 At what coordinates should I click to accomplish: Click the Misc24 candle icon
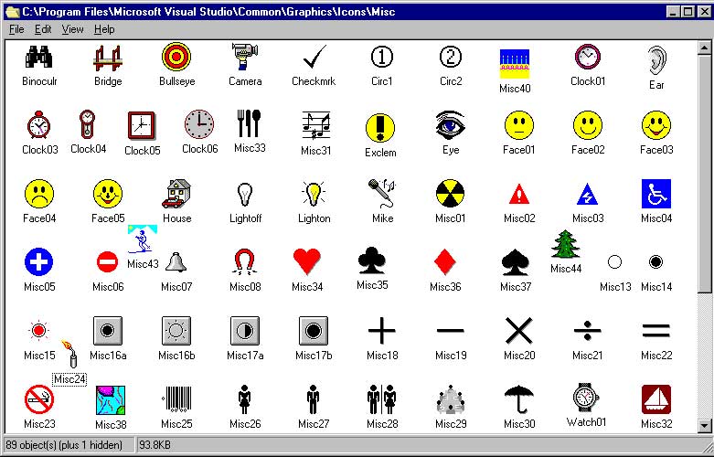(69, 354)
